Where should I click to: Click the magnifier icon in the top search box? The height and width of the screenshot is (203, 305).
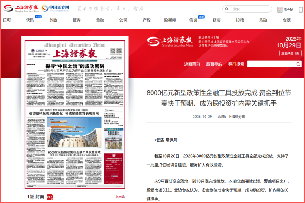tap(227, 9)
